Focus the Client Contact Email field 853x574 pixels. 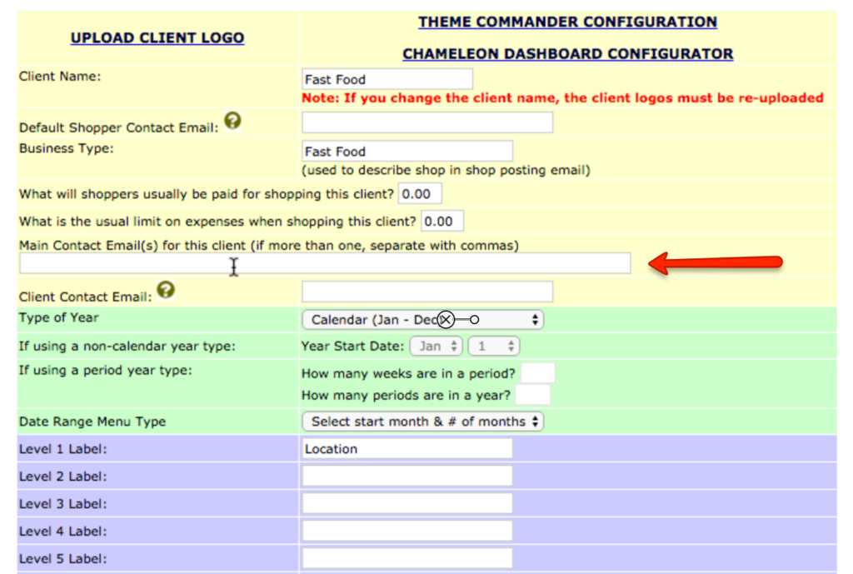pos(427,292)
